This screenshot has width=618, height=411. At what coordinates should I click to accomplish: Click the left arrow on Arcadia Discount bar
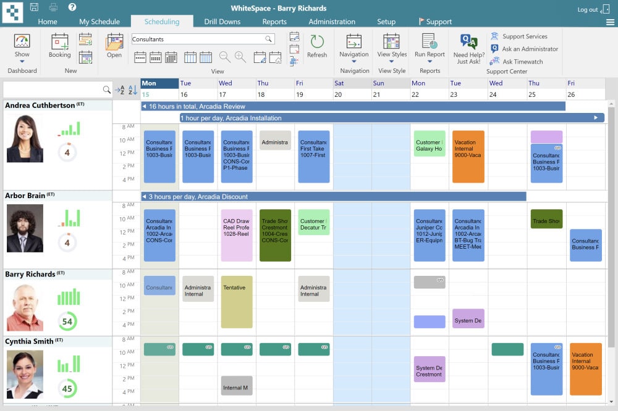coord(144,196)
